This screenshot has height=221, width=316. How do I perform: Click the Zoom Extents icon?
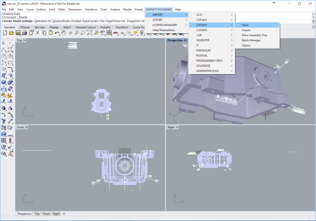pyautogui.click(x=90, y=33)
